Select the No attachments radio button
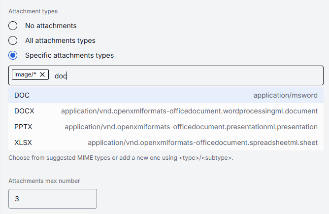This screenshot has height=214, width=329. point(13,26)
